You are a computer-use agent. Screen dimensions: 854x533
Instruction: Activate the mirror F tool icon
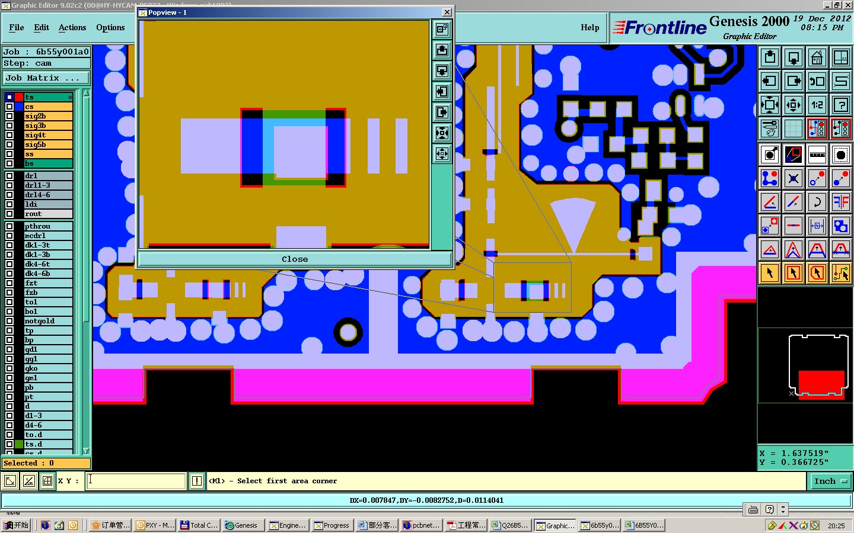841,202
